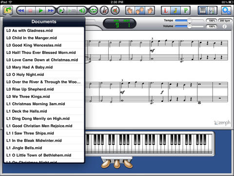The width and height of the screenshot is (234, 176).
Task: Click the 200 bpm value field
Action: tap(225, 21)
